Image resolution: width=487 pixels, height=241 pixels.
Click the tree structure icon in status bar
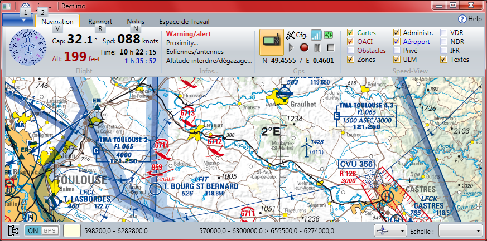point(12,231)
